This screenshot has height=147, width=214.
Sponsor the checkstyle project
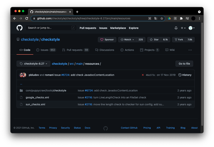click(107, 39)
